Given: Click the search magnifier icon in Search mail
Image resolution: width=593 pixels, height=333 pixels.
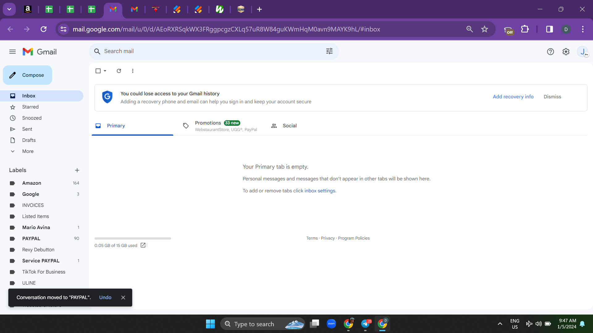Looking at the screenshot, I should point(97,51).
